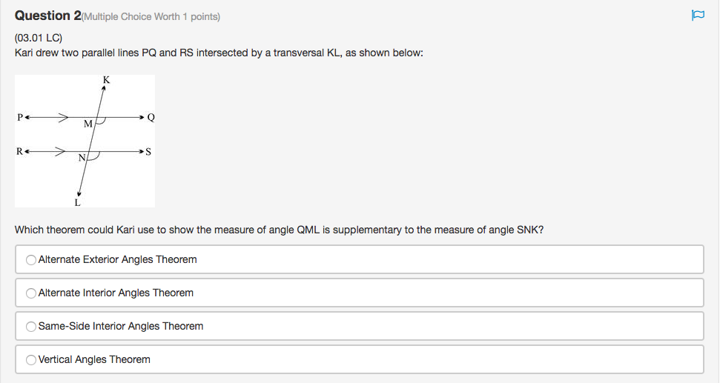Click intersection point N label in diagram

click(82, 158)
